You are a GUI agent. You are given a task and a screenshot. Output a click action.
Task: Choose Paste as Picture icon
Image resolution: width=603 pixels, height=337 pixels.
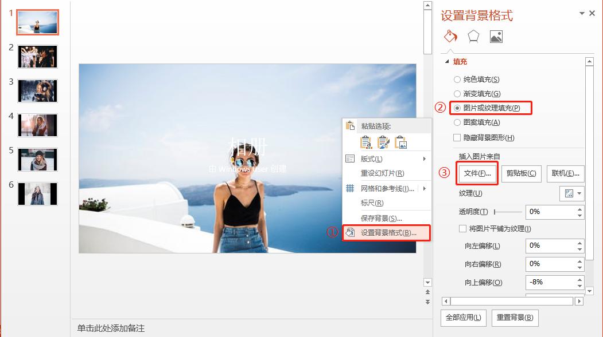400,142
